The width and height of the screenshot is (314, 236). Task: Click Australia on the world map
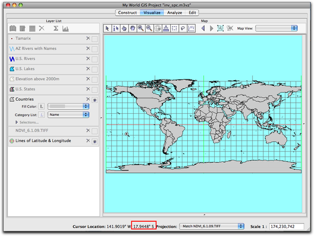(276, 139)
